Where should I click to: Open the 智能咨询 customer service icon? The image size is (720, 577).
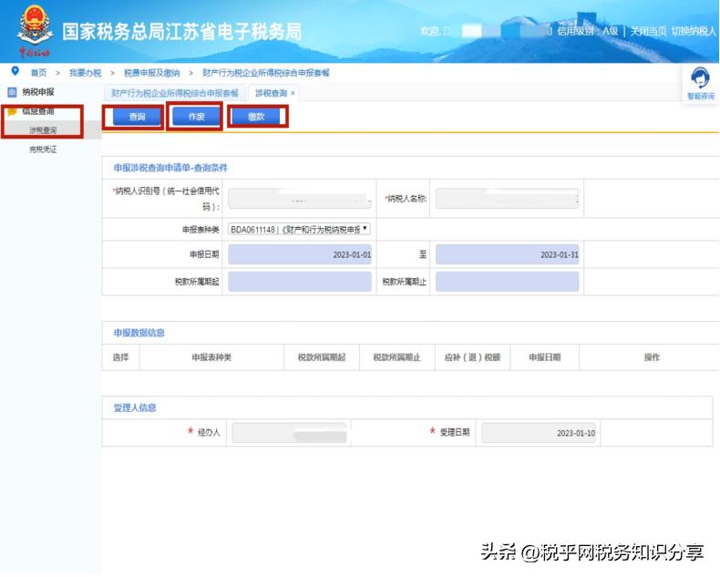[700, 78]
